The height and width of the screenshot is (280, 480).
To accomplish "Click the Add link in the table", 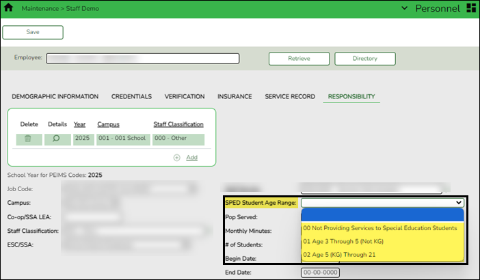I will tap(191, 157).
